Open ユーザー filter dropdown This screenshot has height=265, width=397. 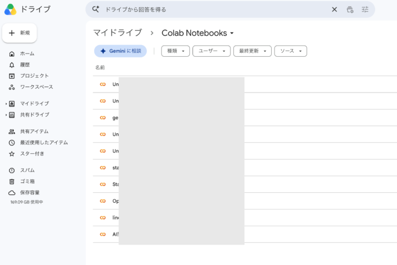point(211,51)
